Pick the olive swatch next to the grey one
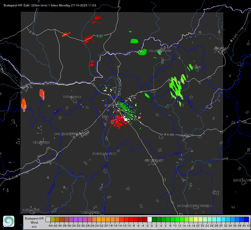Screen dimensions: 251x230 click(x=53, y=220)
